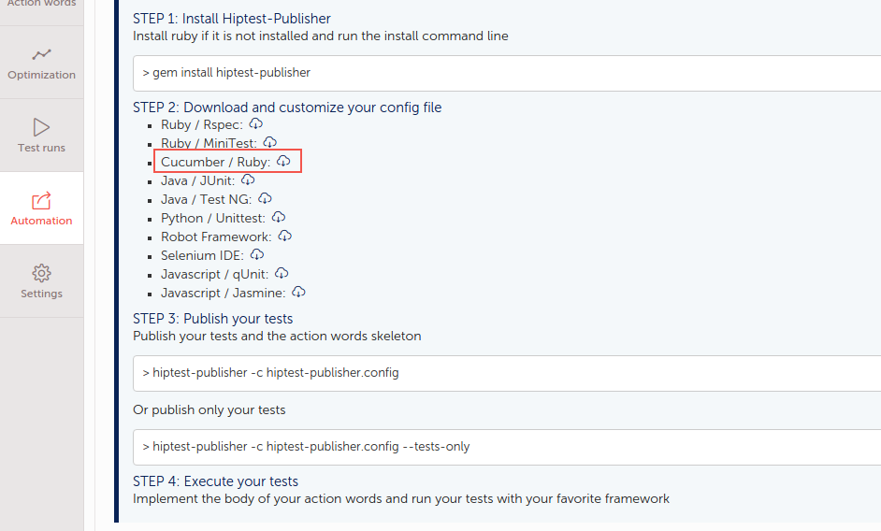Open Settings from the sidebar

coord(41,281)
